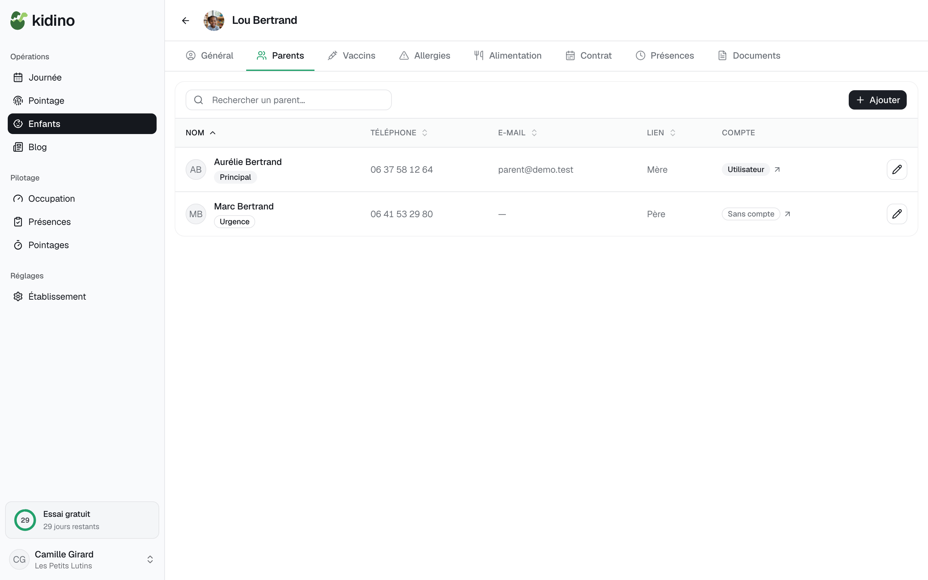Click Ajouter to add a parent

click(x=877, y=100)
